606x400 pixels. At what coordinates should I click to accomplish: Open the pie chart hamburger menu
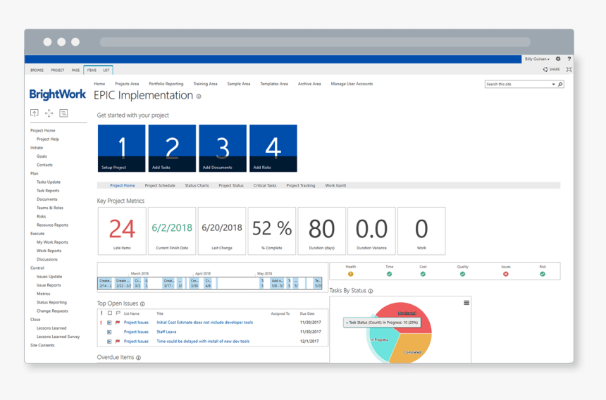pos(466,303)
